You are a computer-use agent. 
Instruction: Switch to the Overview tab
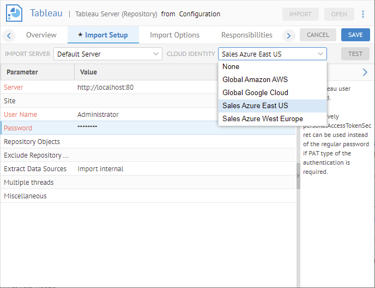41,35
